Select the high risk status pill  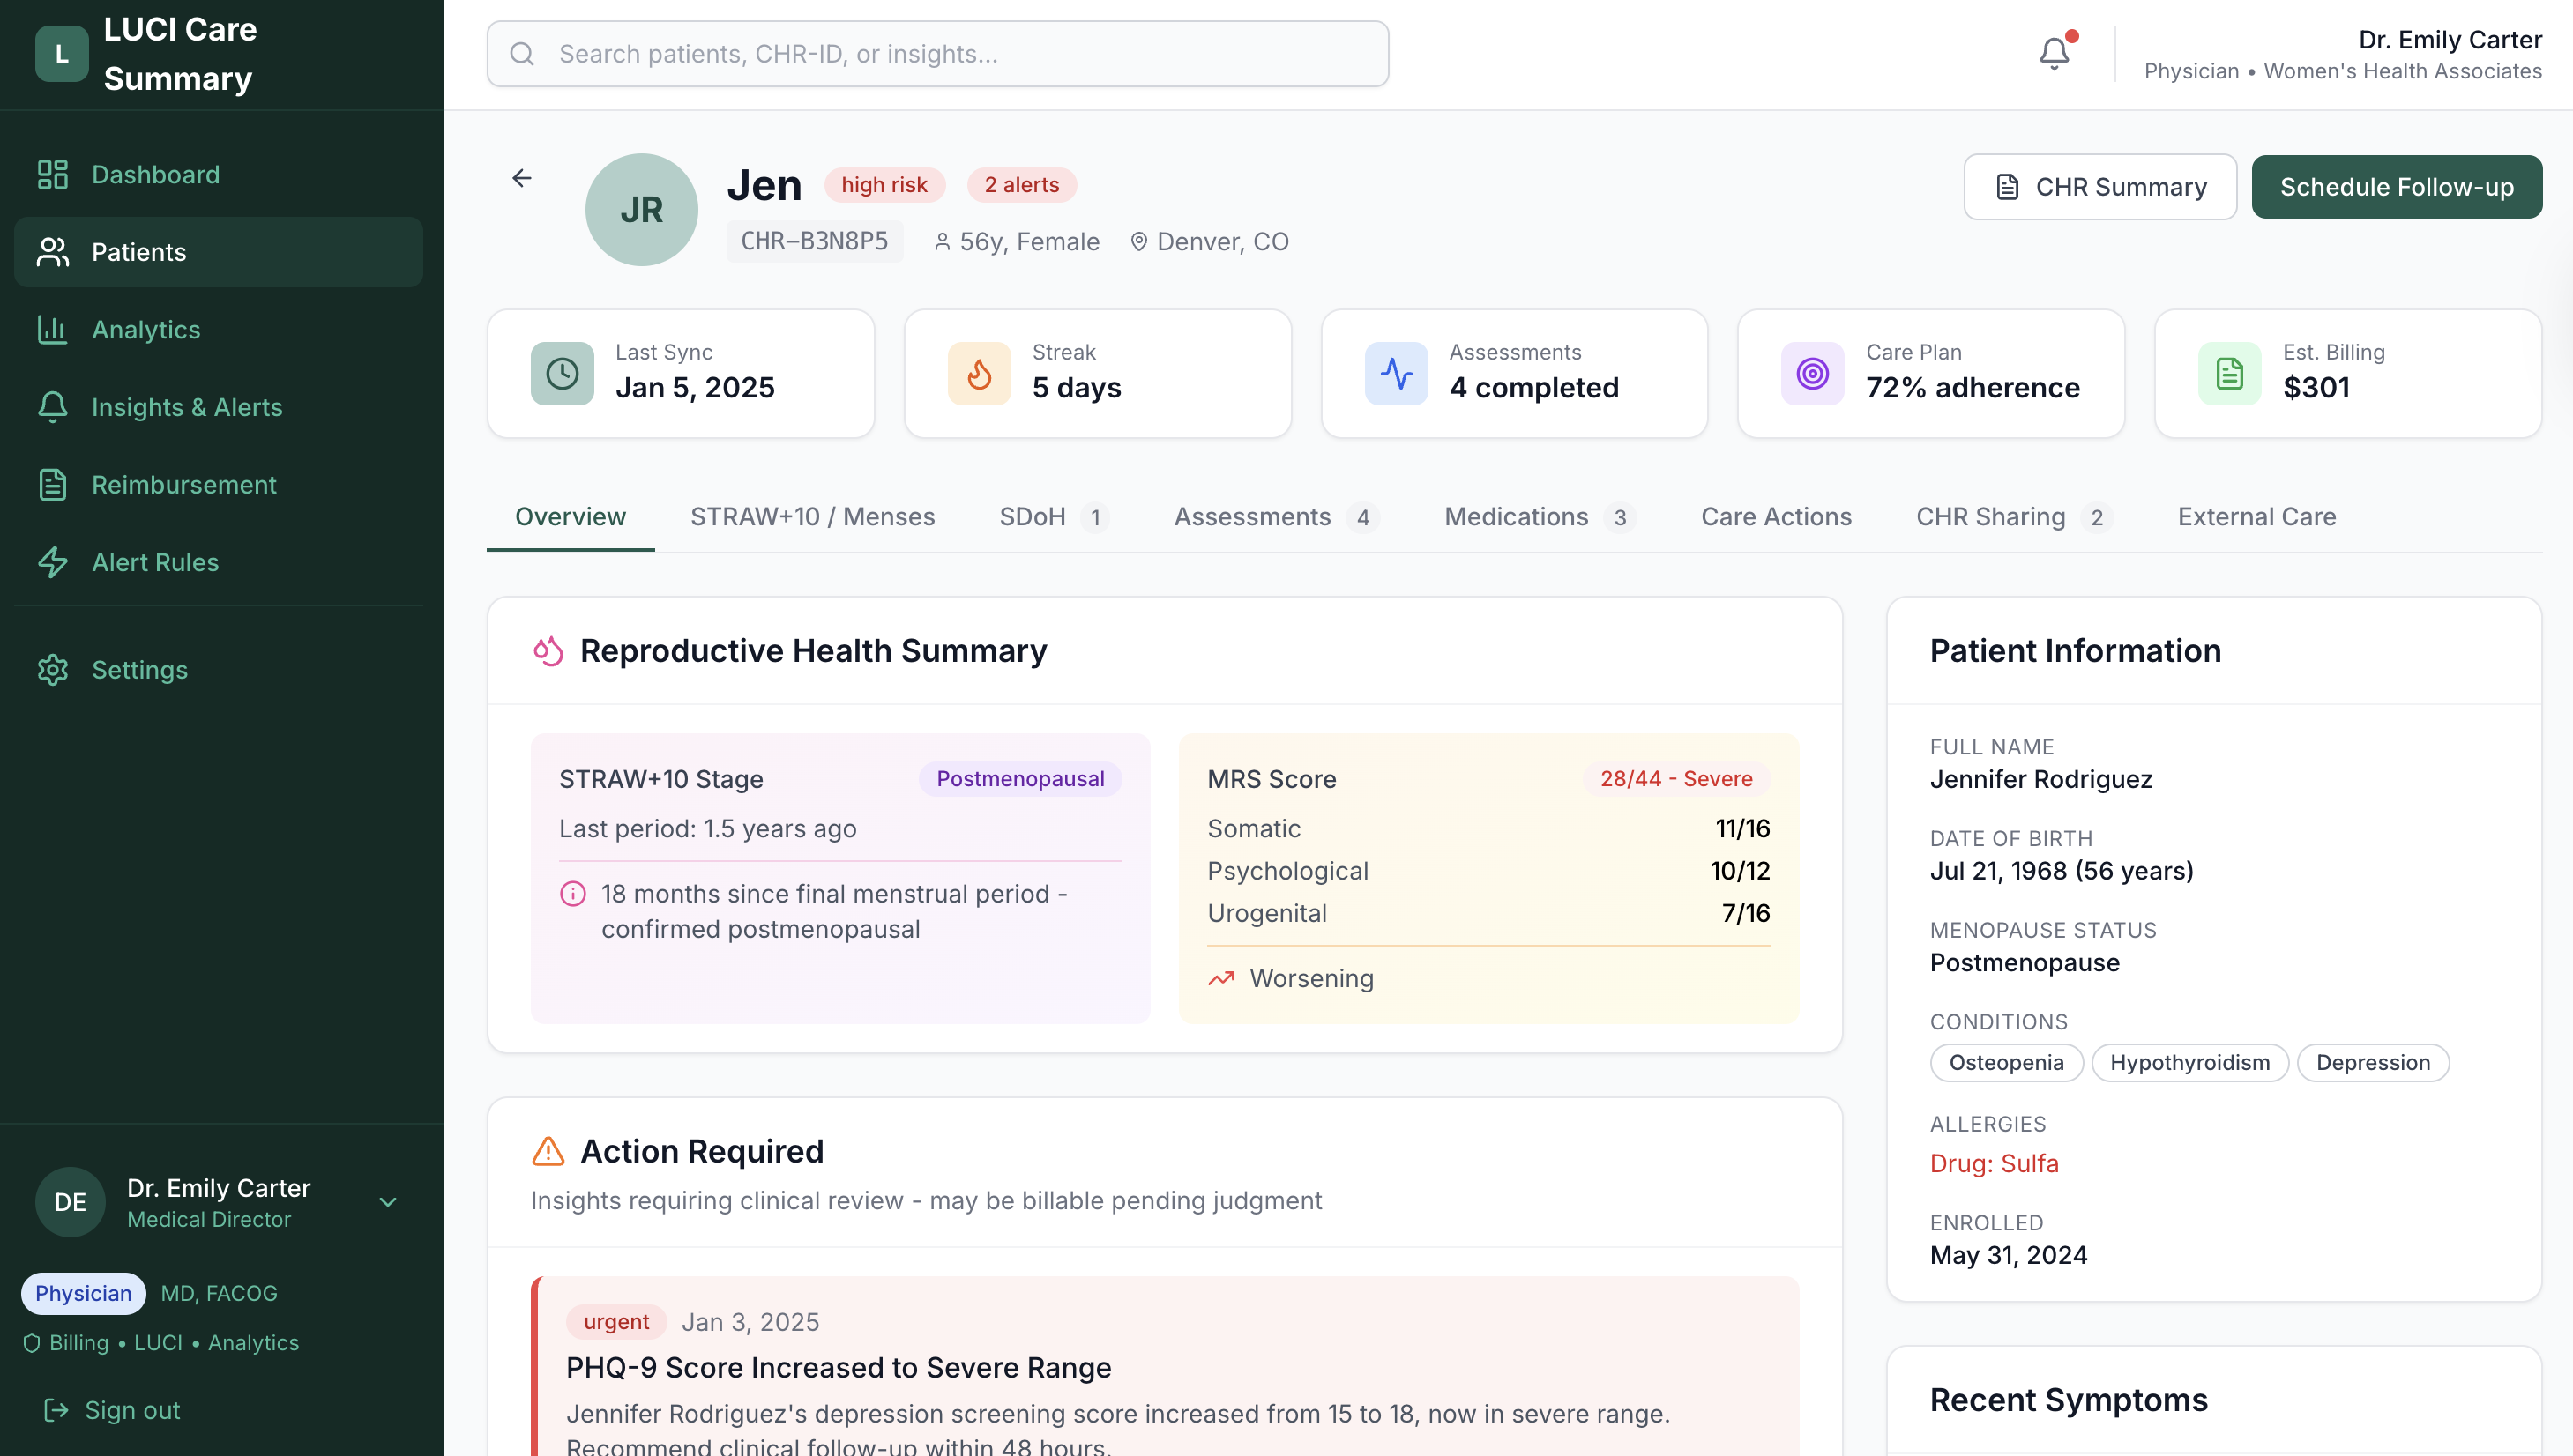[884, 184]
